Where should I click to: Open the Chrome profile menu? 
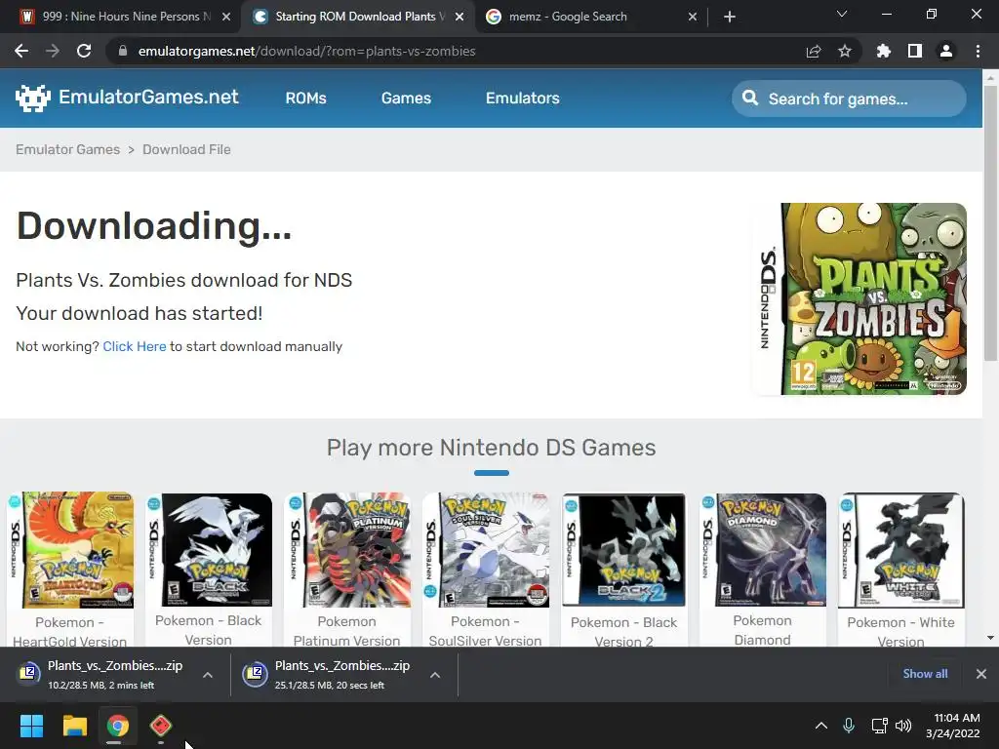coord(946,51)
